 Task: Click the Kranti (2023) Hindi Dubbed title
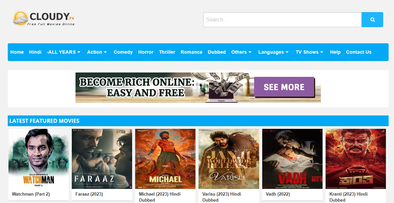pyautogui.click(x=348, y=197)
